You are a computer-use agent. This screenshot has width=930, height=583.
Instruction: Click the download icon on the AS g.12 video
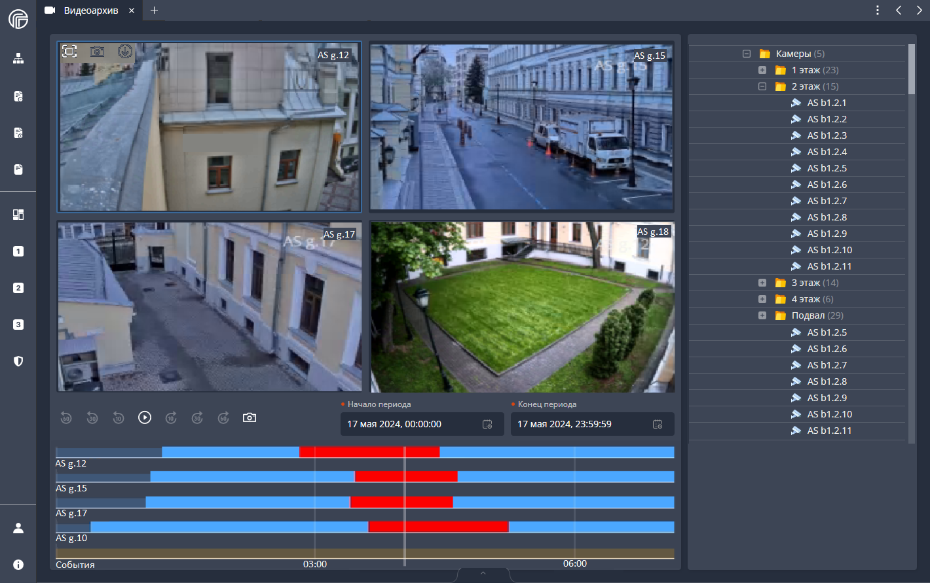(x=125, y=51)
